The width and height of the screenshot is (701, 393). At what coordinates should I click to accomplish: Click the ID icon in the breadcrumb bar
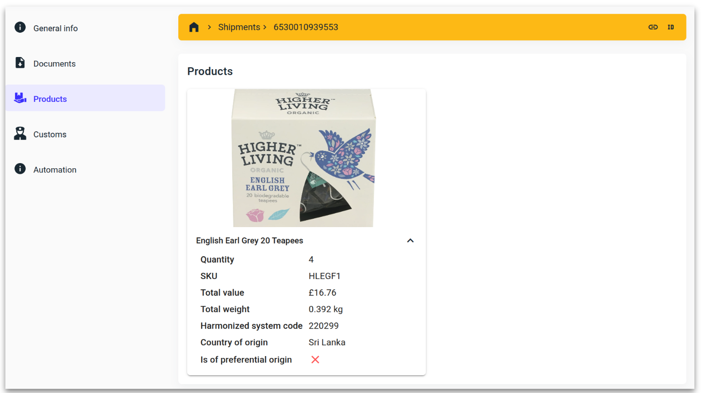[671, 27]
